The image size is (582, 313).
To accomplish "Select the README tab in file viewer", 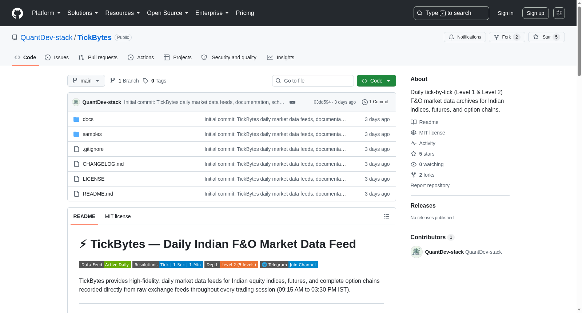I will (x=84, y=216).
